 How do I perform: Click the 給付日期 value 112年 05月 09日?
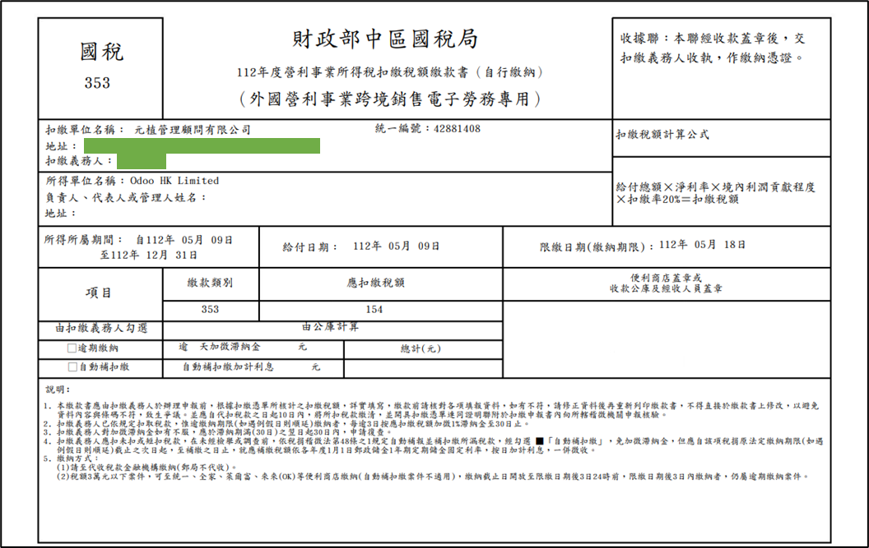pos(397,246)
